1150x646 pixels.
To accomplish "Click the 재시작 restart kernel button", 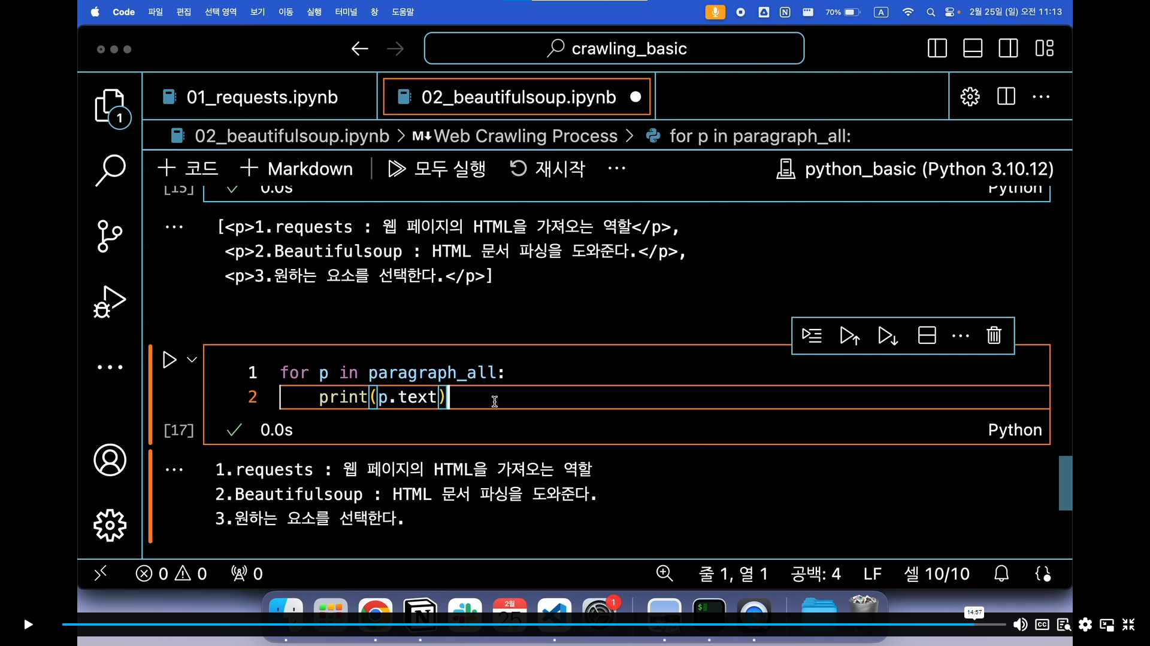I will point(547,169).
